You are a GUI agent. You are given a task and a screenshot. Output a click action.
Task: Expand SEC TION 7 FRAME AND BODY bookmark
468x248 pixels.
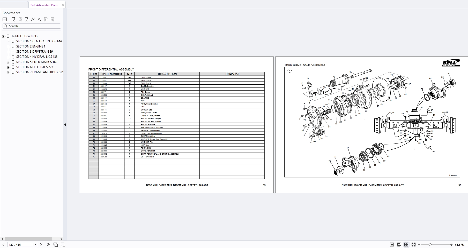pyautogui.click(x=9, y=72)
